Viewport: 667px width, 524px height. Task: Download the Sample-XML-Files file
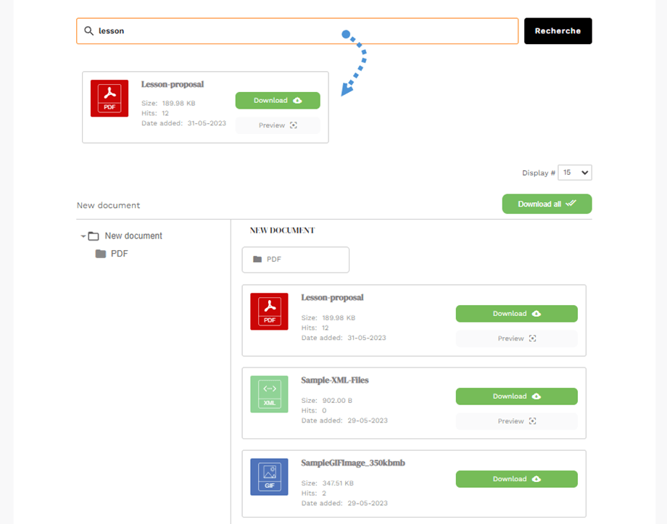[516, 396]
